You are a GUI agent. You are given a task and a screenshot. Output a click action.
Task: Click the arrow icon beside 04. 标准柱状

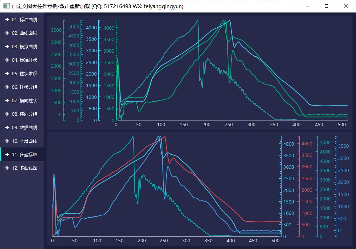click(x=7, y=60)
